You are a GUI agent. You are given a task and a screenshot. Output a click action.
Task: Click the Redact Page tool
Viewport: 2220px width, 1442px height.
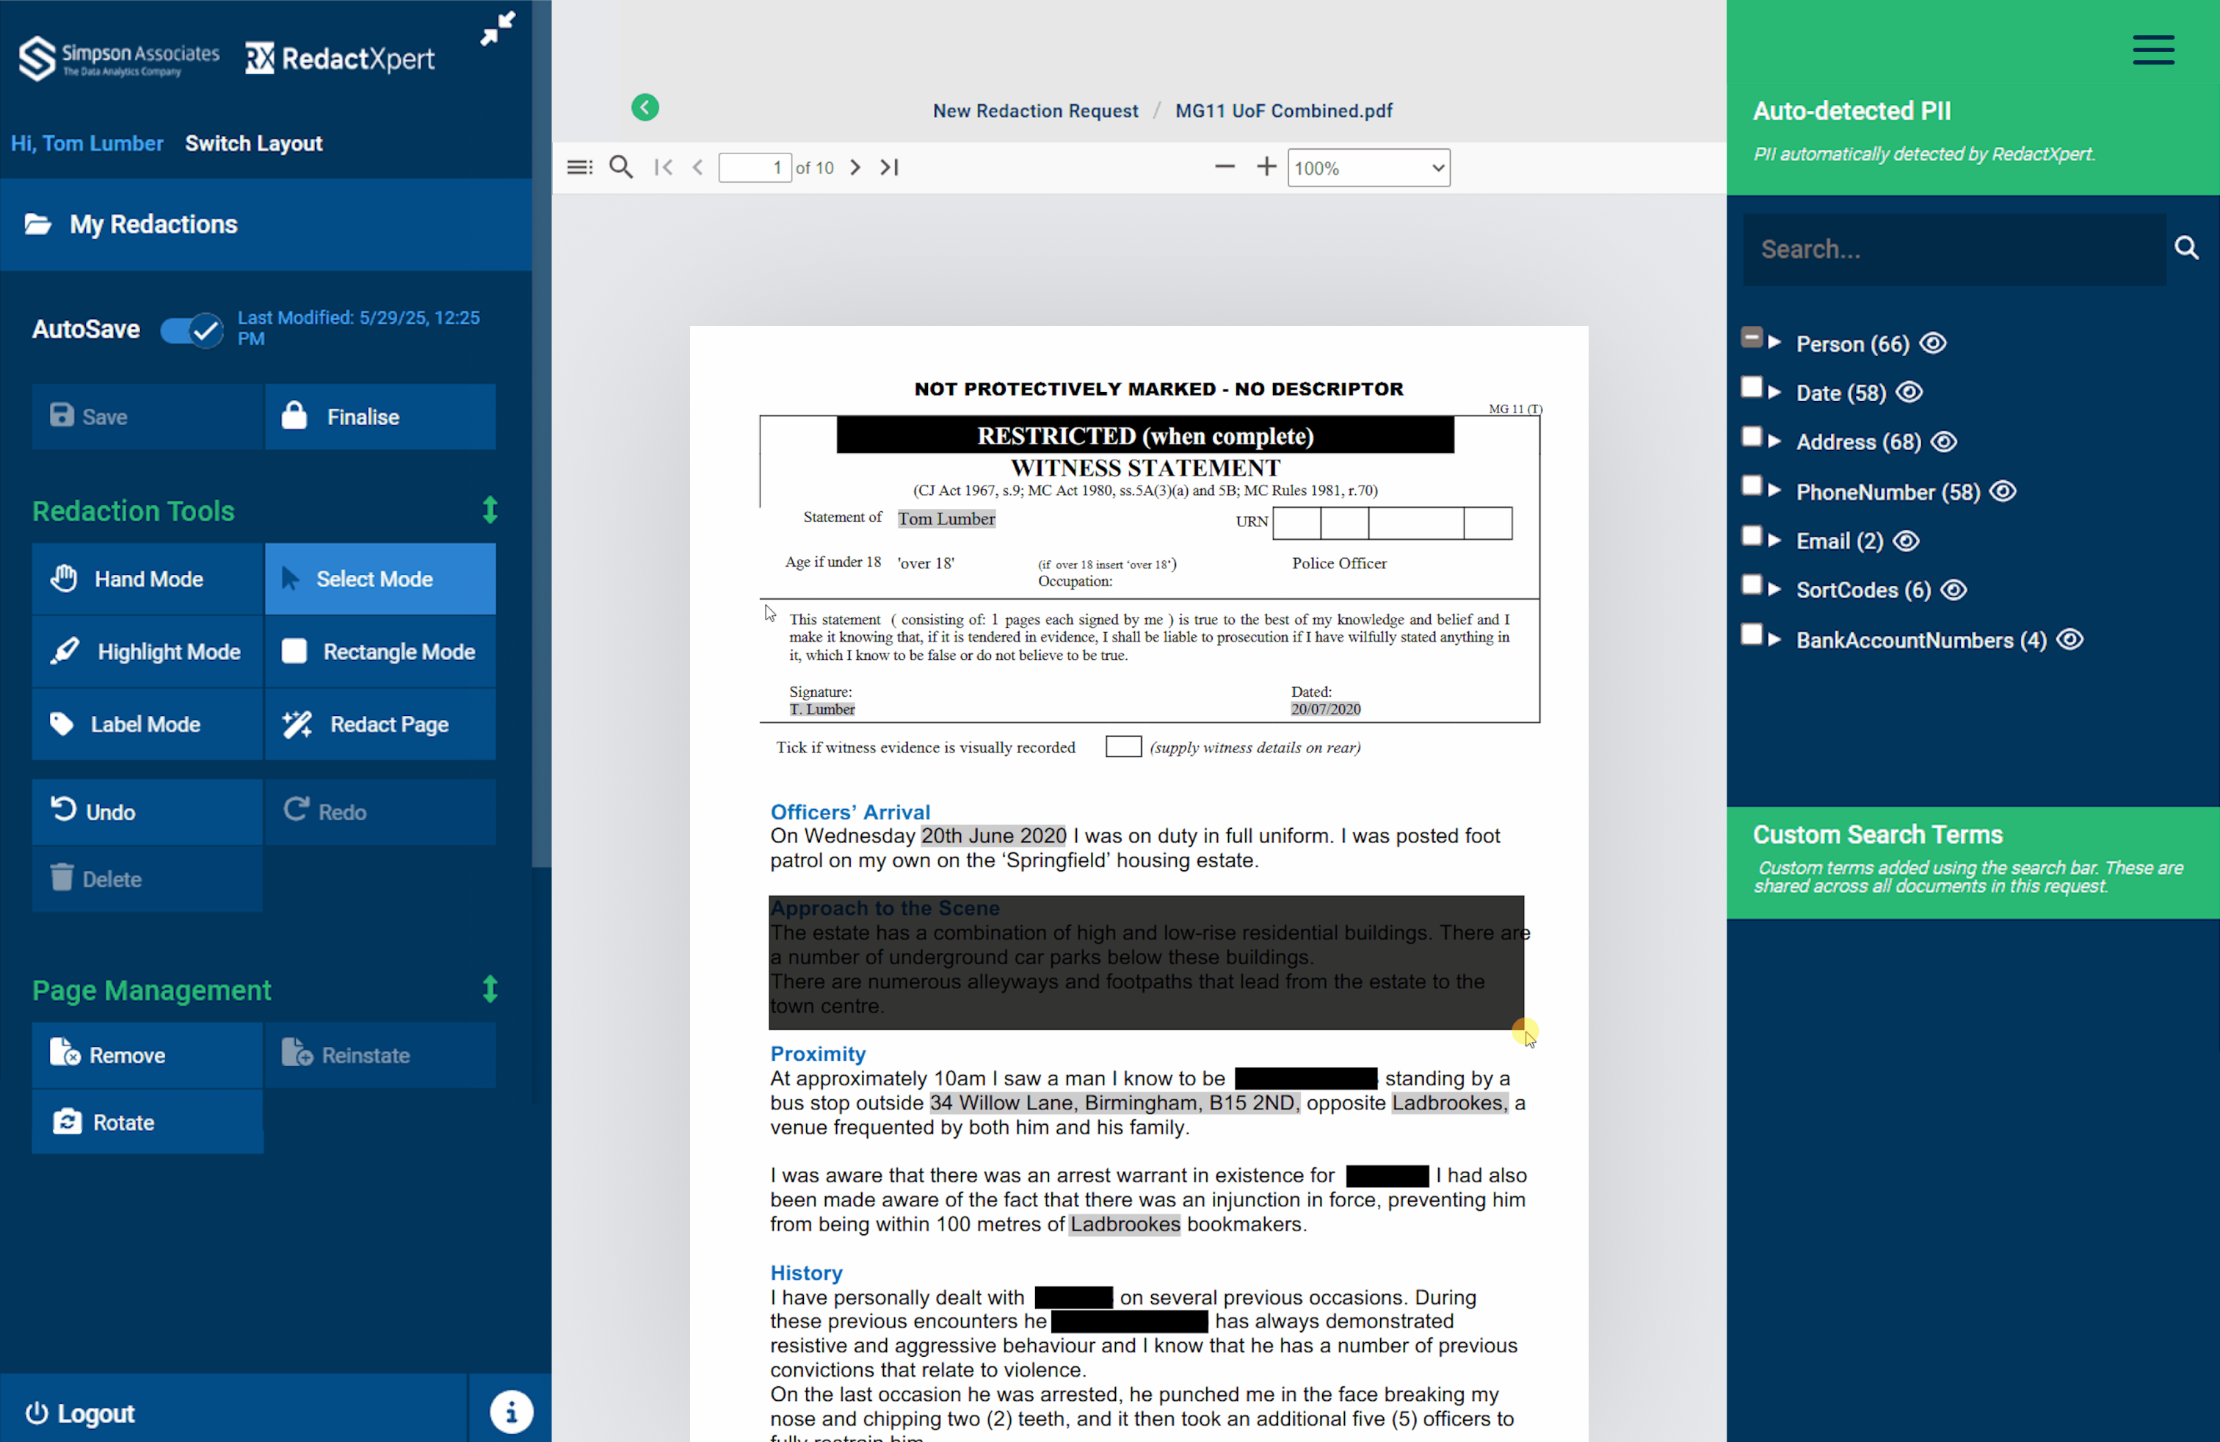[x=380, y=724]
